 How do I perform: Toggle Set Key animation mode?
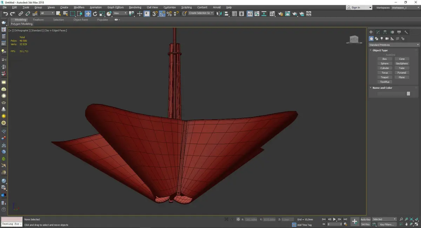(366, 224)
